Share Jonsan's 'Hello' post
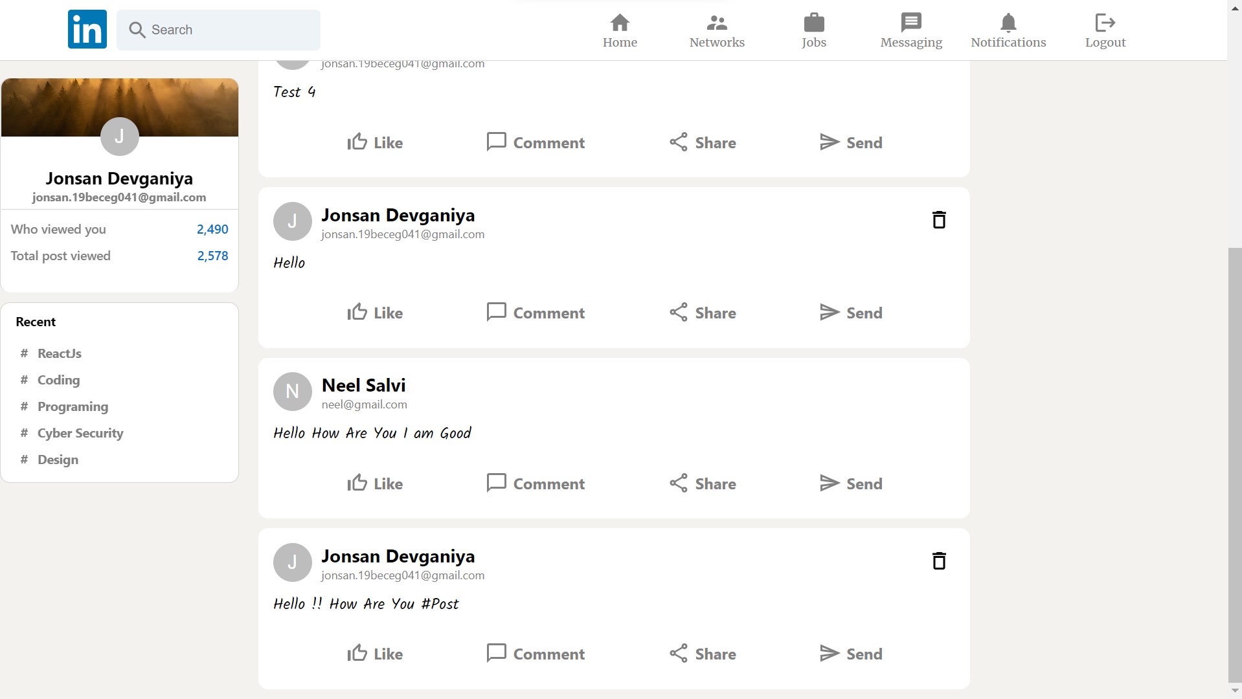This screenshot has height=699, width=1242. click(x=702, y=313)
